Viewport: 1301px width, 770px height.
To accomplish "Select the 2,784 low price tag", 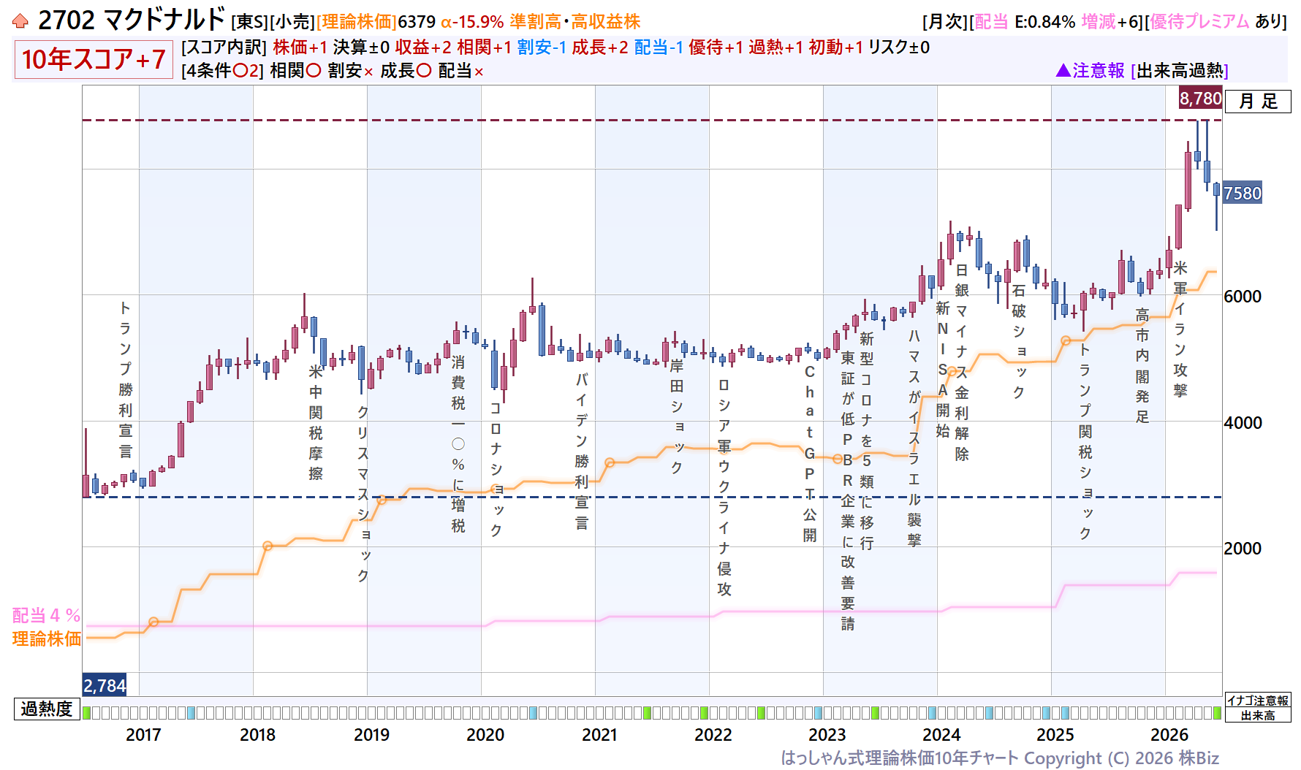I will tap(105, 685).
